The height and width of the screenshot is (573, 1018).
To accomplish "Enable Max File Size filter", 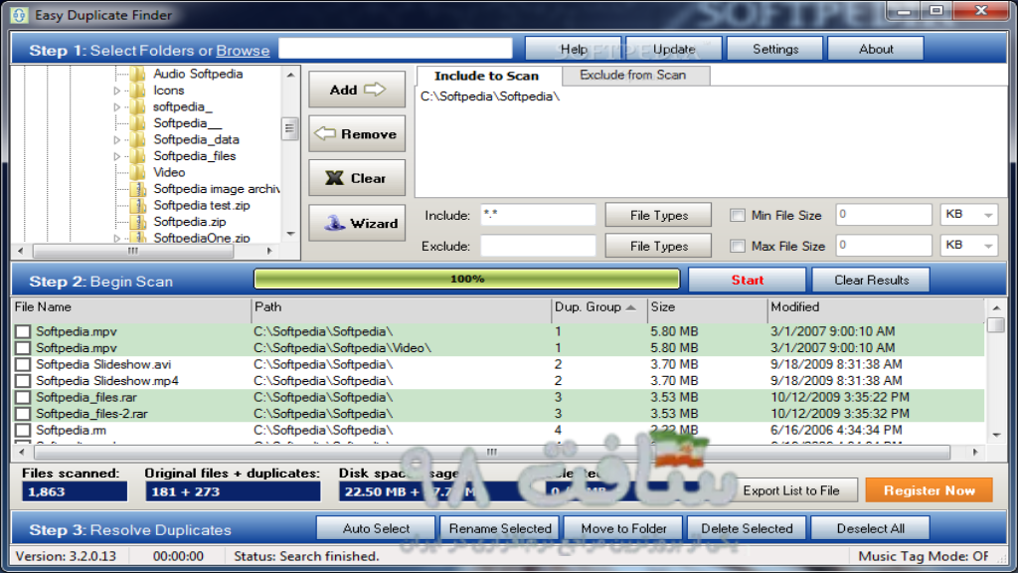I will pyautogui.click(x=737, y=246).
